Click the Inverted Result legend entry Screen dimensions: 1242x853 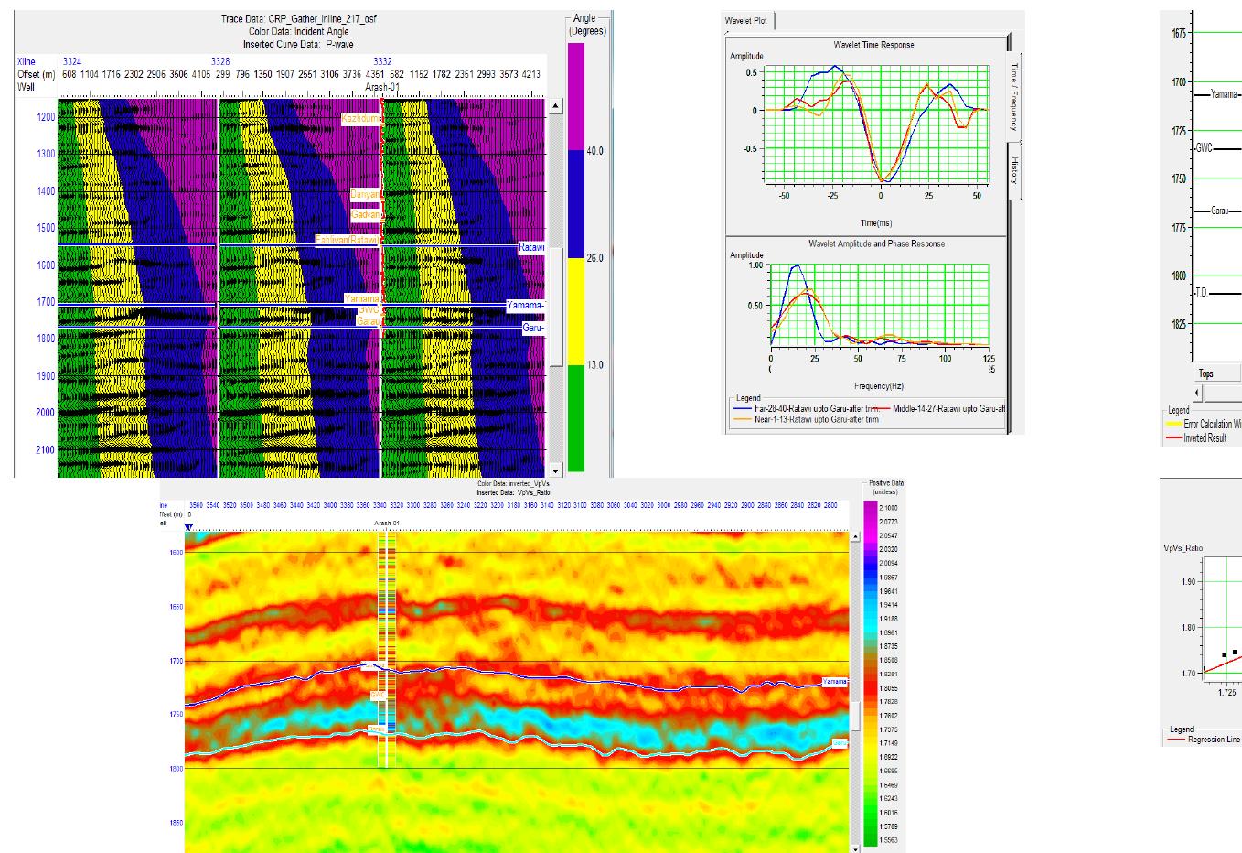1205,438
